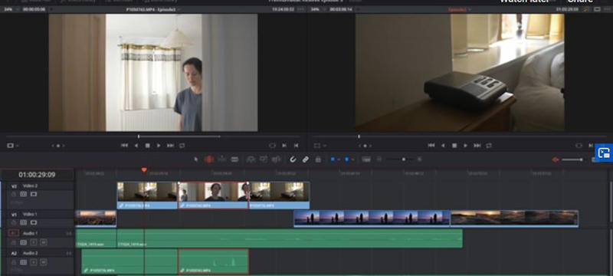The width and height of the screenshot is (613, 276).
Task: Click the timeline full-extent zoom icon
Action: tap(366, 159)
